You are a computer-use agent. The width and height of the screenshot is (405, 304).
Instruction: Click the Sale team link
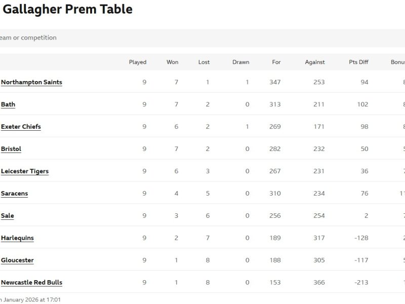point(8,216)
